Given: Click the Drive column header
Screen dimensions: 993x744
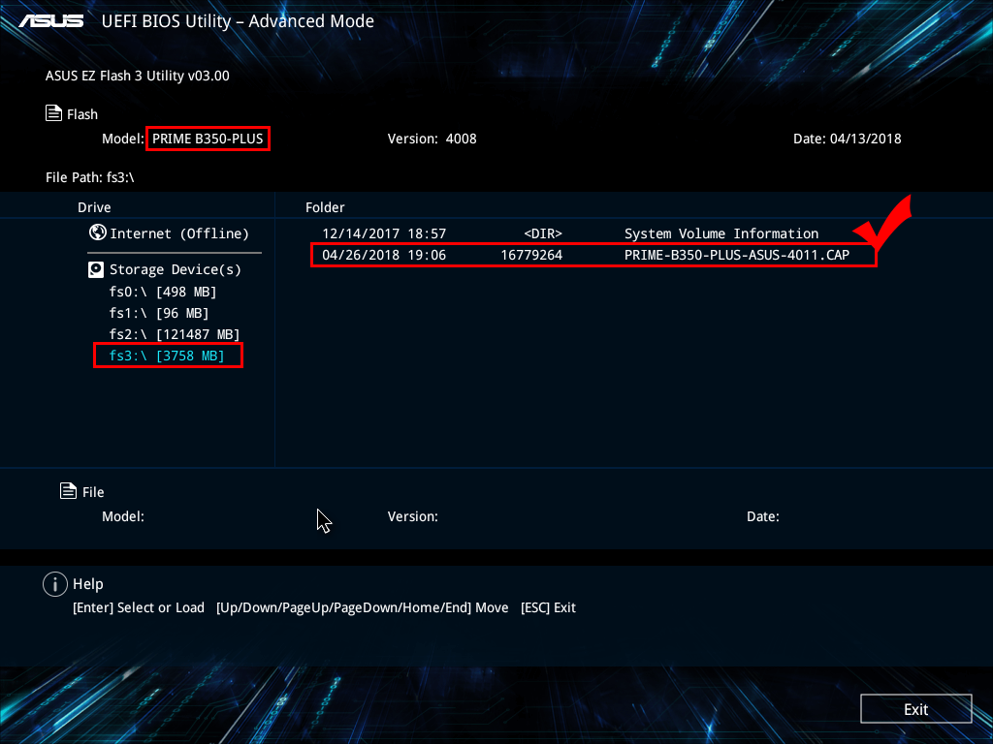Looking at the screenshot, I should 94,207.
